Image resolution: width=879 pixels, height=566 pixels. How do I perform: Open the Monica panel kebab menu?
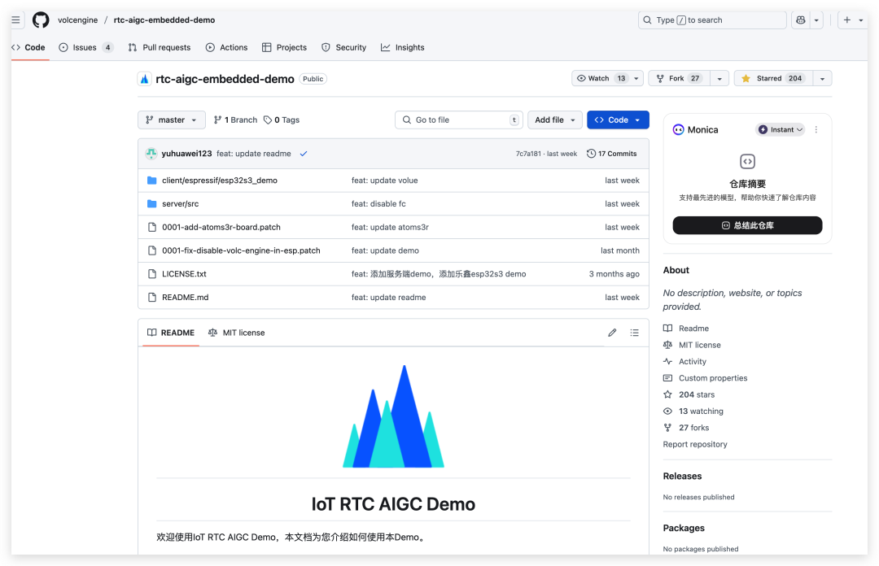[816, 129]
